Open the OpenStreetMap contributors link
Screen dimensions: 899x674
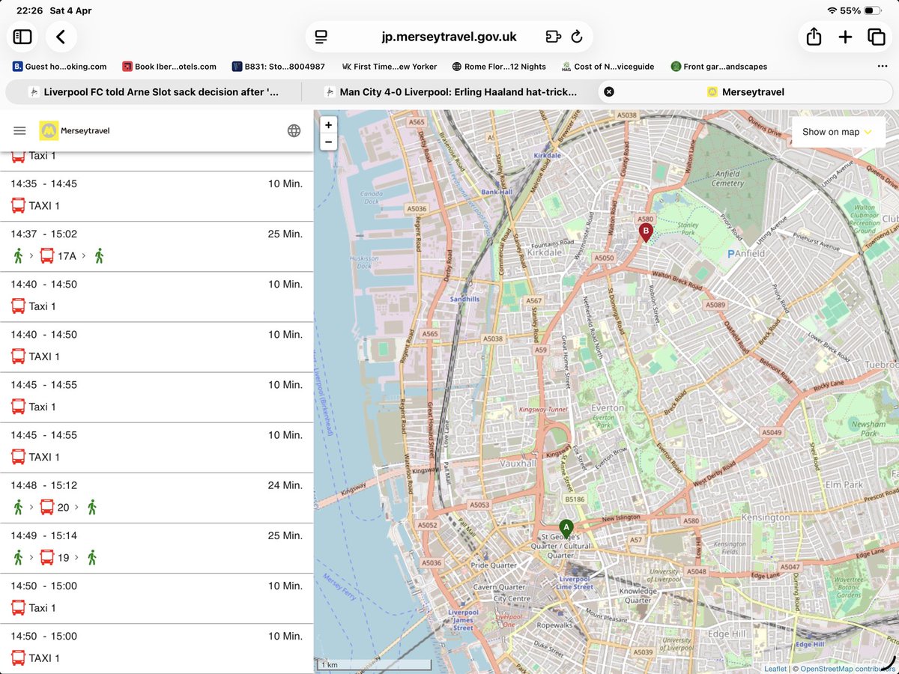tap(847, 669)
